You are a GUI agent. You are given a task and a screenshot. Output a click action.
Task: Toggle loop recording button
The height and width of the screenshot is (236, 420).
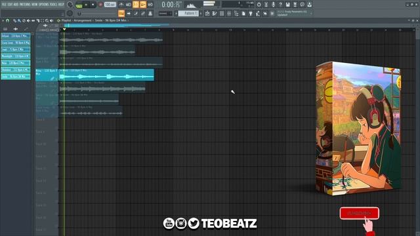[x=150, y=5]
